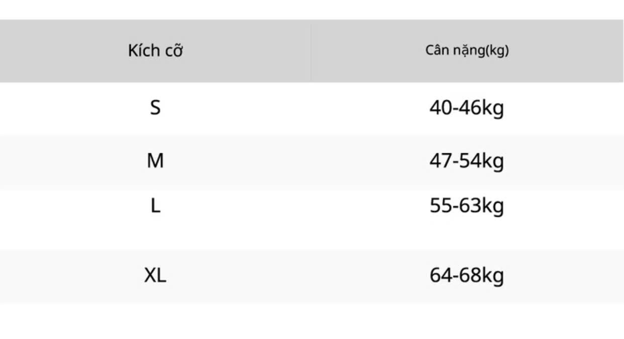Click the word 'Kích' in the header
Image resolution: width=624 pixels, height=339 pixels.
pyautogui.click(x=143, y=51)
